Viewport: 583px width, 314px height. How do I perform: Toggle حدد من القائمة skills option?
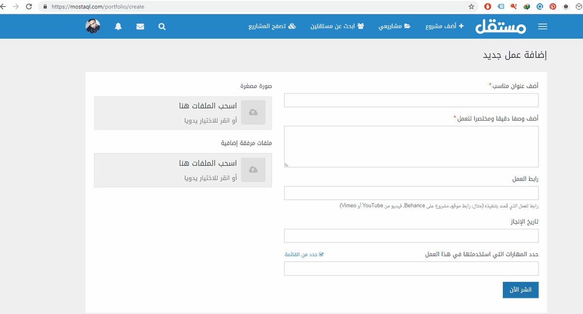[304, 254]
